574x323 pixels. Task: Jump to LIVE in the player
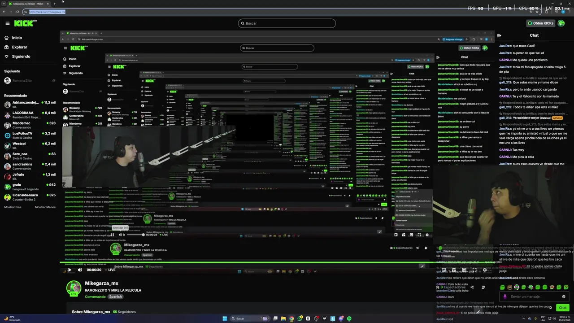click(110, 270)
